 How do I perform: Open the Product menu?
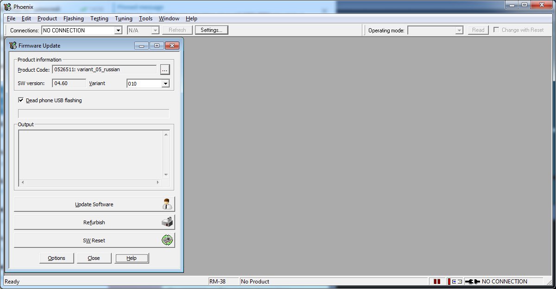(x=47, y=18)
